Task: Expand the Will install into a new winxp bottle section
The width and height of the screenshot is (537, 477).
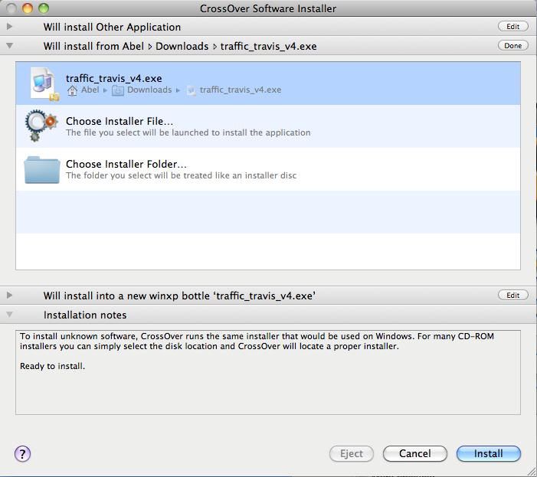Action: [x=10, y=295]
